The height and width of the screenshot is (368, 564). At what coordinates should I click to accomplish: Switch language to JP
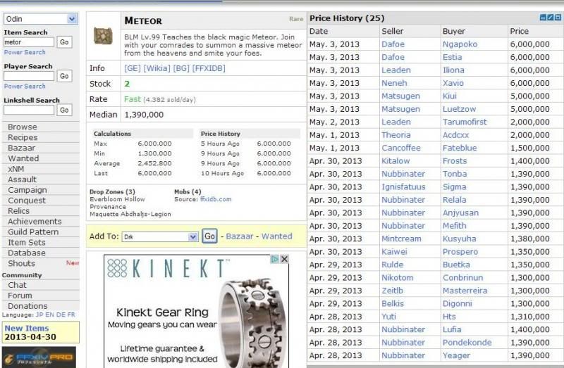tap(38, 315)
